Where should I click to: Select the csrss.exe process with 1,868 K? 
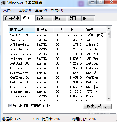coord(57,96)
